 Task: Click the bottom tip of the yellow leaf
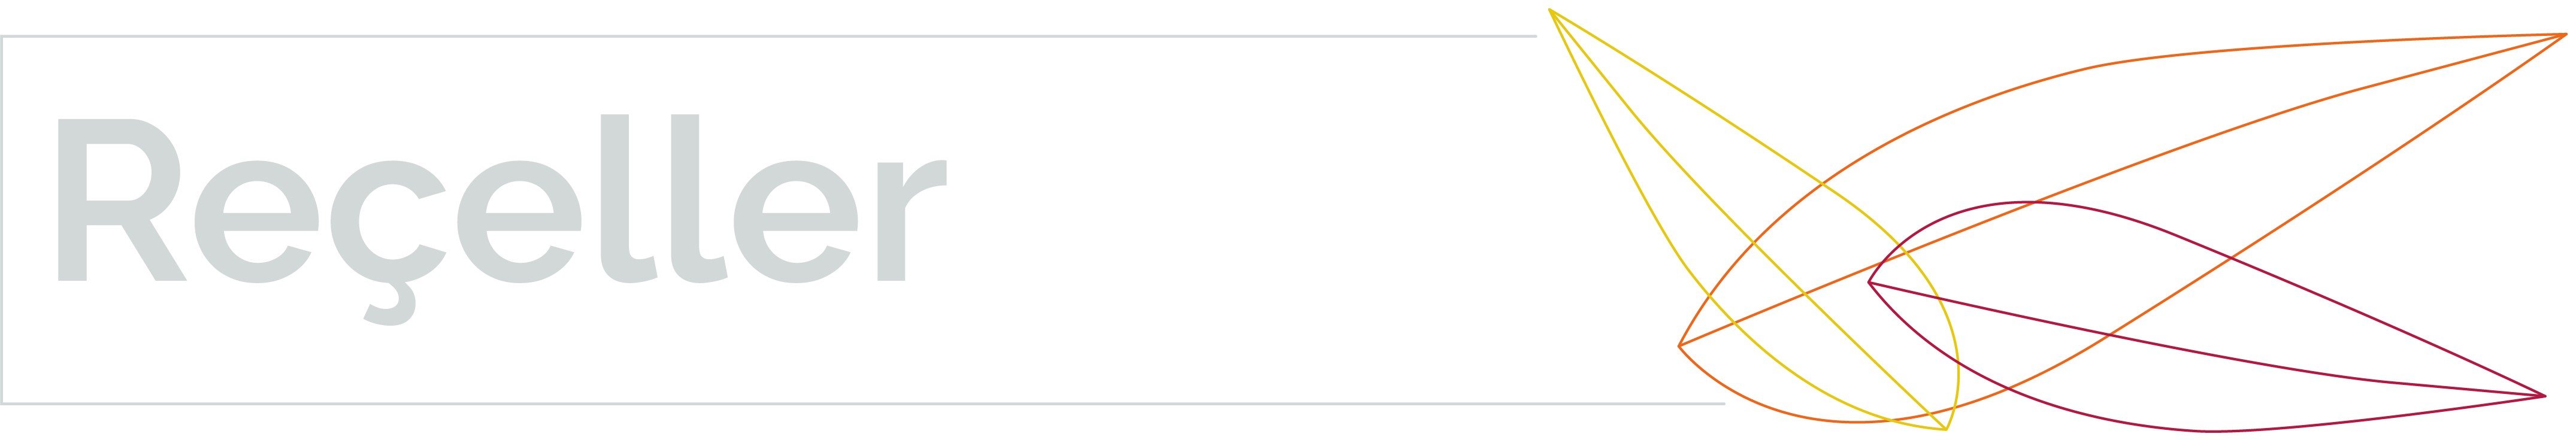[1946, 430]
